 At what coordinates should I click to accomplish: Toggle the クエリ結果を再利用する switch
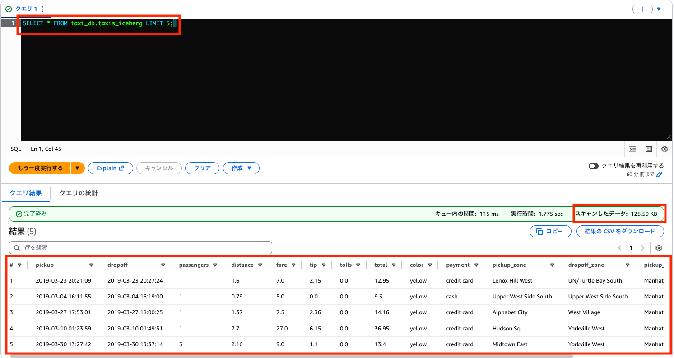(593, 166)
